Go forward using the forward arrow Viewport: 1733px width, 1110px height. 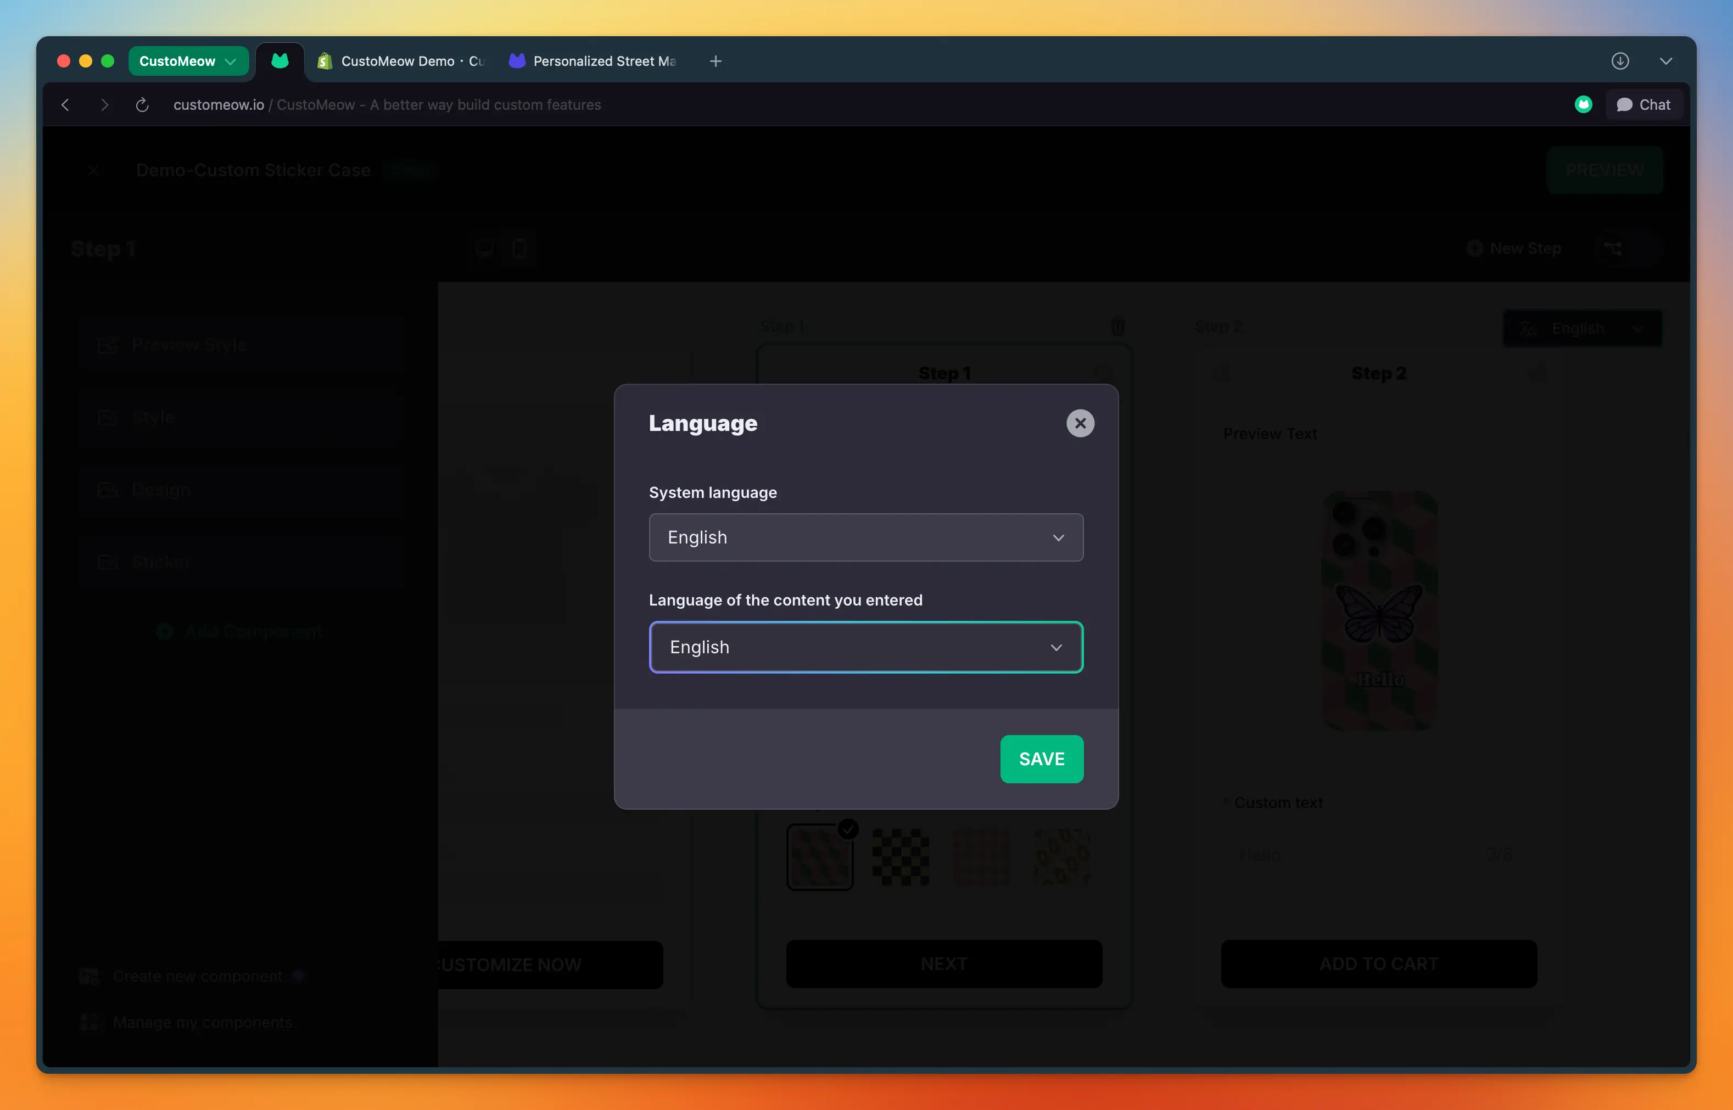click(104, 104)
